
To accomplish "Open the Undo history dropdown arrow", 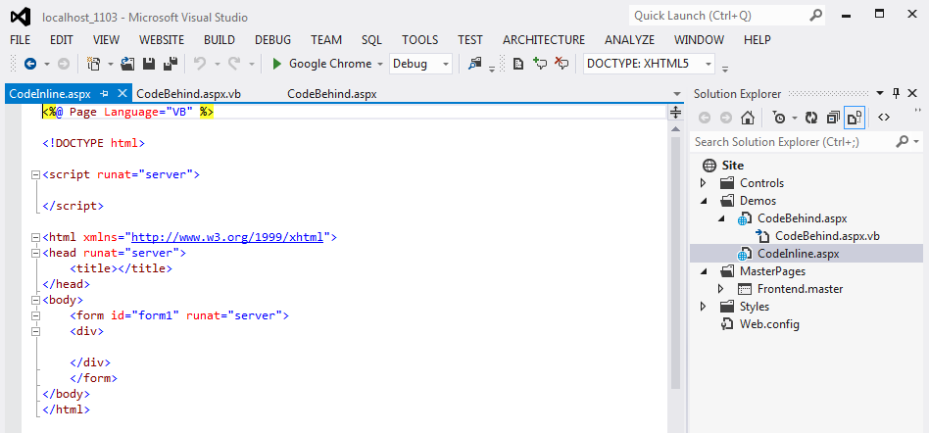I will coord(218,64).
